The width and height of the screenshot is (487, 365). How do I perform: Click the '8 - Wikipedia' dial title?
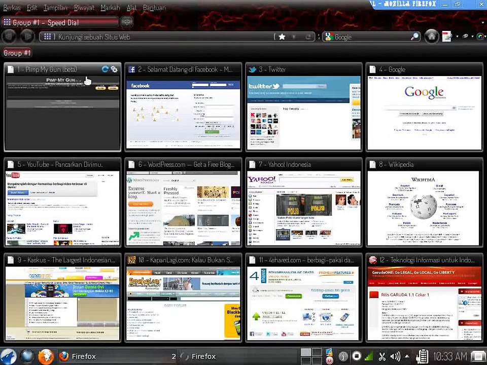[396, 164]
